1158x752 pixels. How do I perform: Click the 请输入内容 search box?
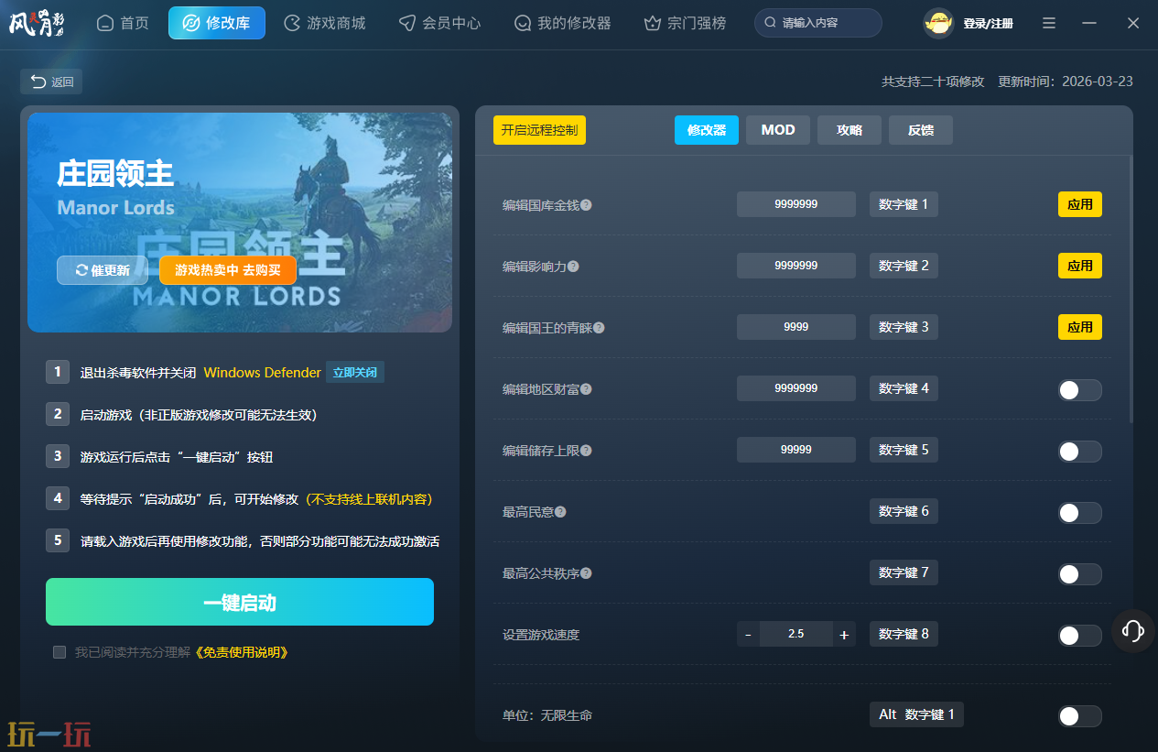pyautogui.click(x=818, y=23)
